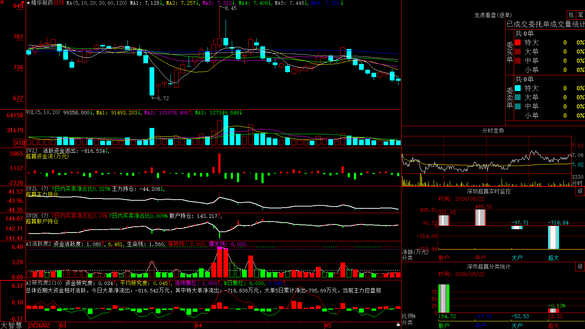
Task: Click the 超赢散户持仓 label
Action: click(42, 221)
